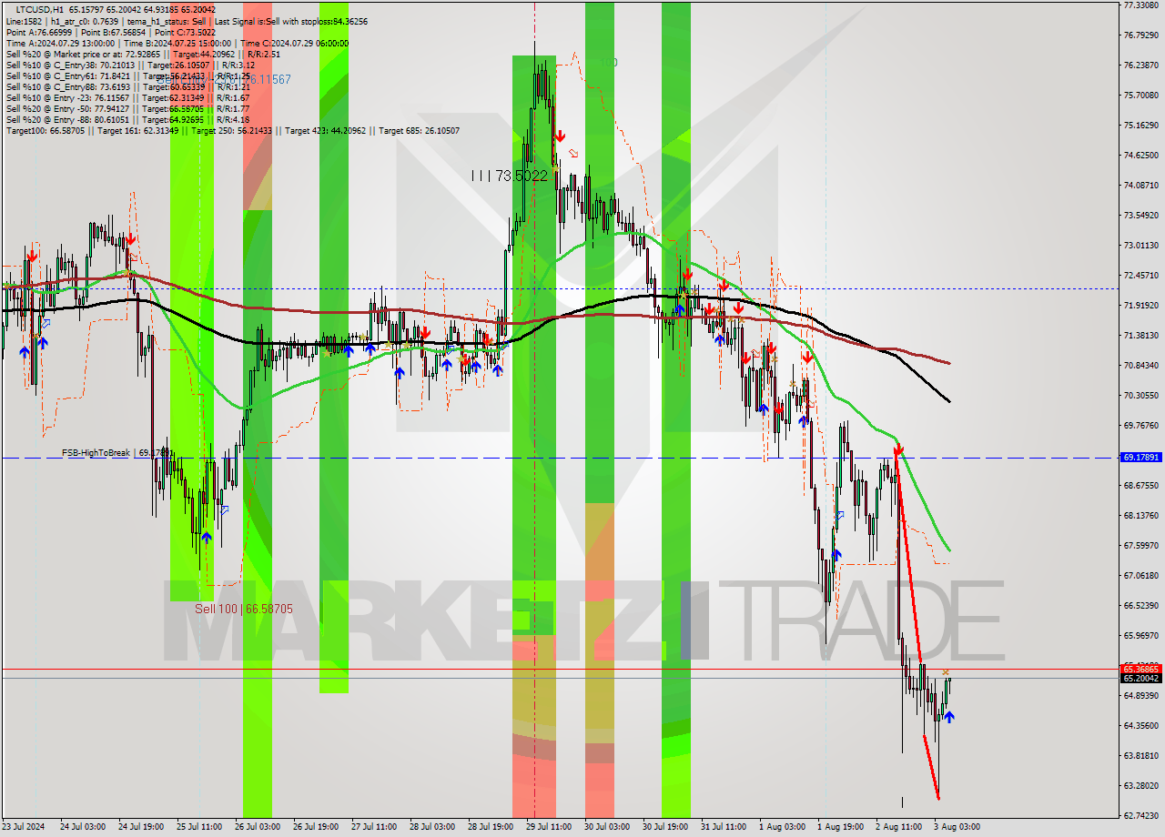Click the 'Point A:76.66999' label
This screenshot has width=1165, height=837.
38,32
